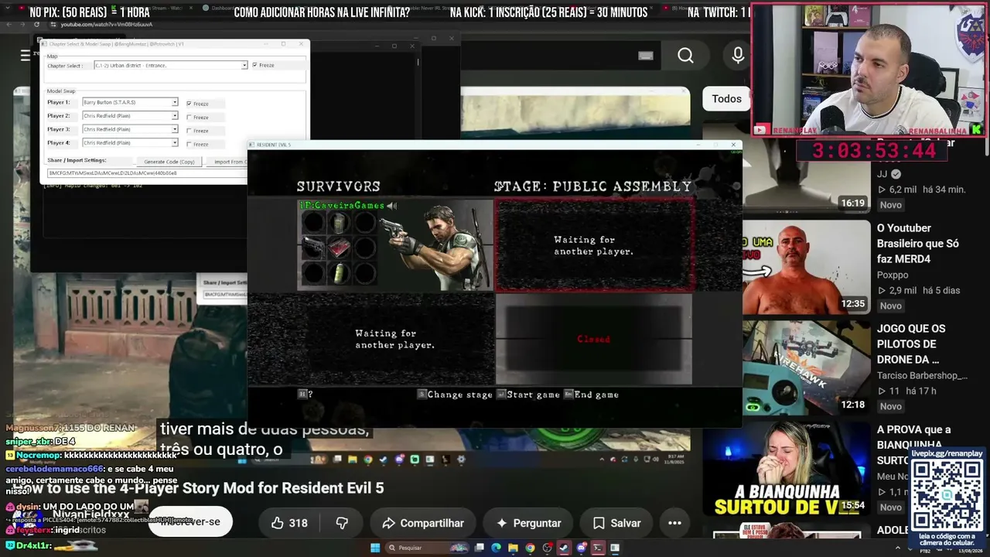
Task: Click the SURVIVORS heading in game lobby
Action: tap(338, 186)
